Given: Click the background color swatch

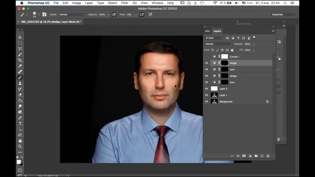Looking at the screenshot, I should click(22, 164).
